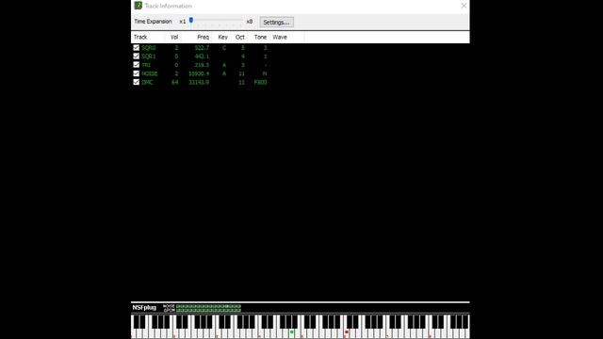Image resolution: width=603 pixels, height=339 pixels.
Task: Click the red highlighted piano key
Action: pyautogui.click(x=347, y=332)
